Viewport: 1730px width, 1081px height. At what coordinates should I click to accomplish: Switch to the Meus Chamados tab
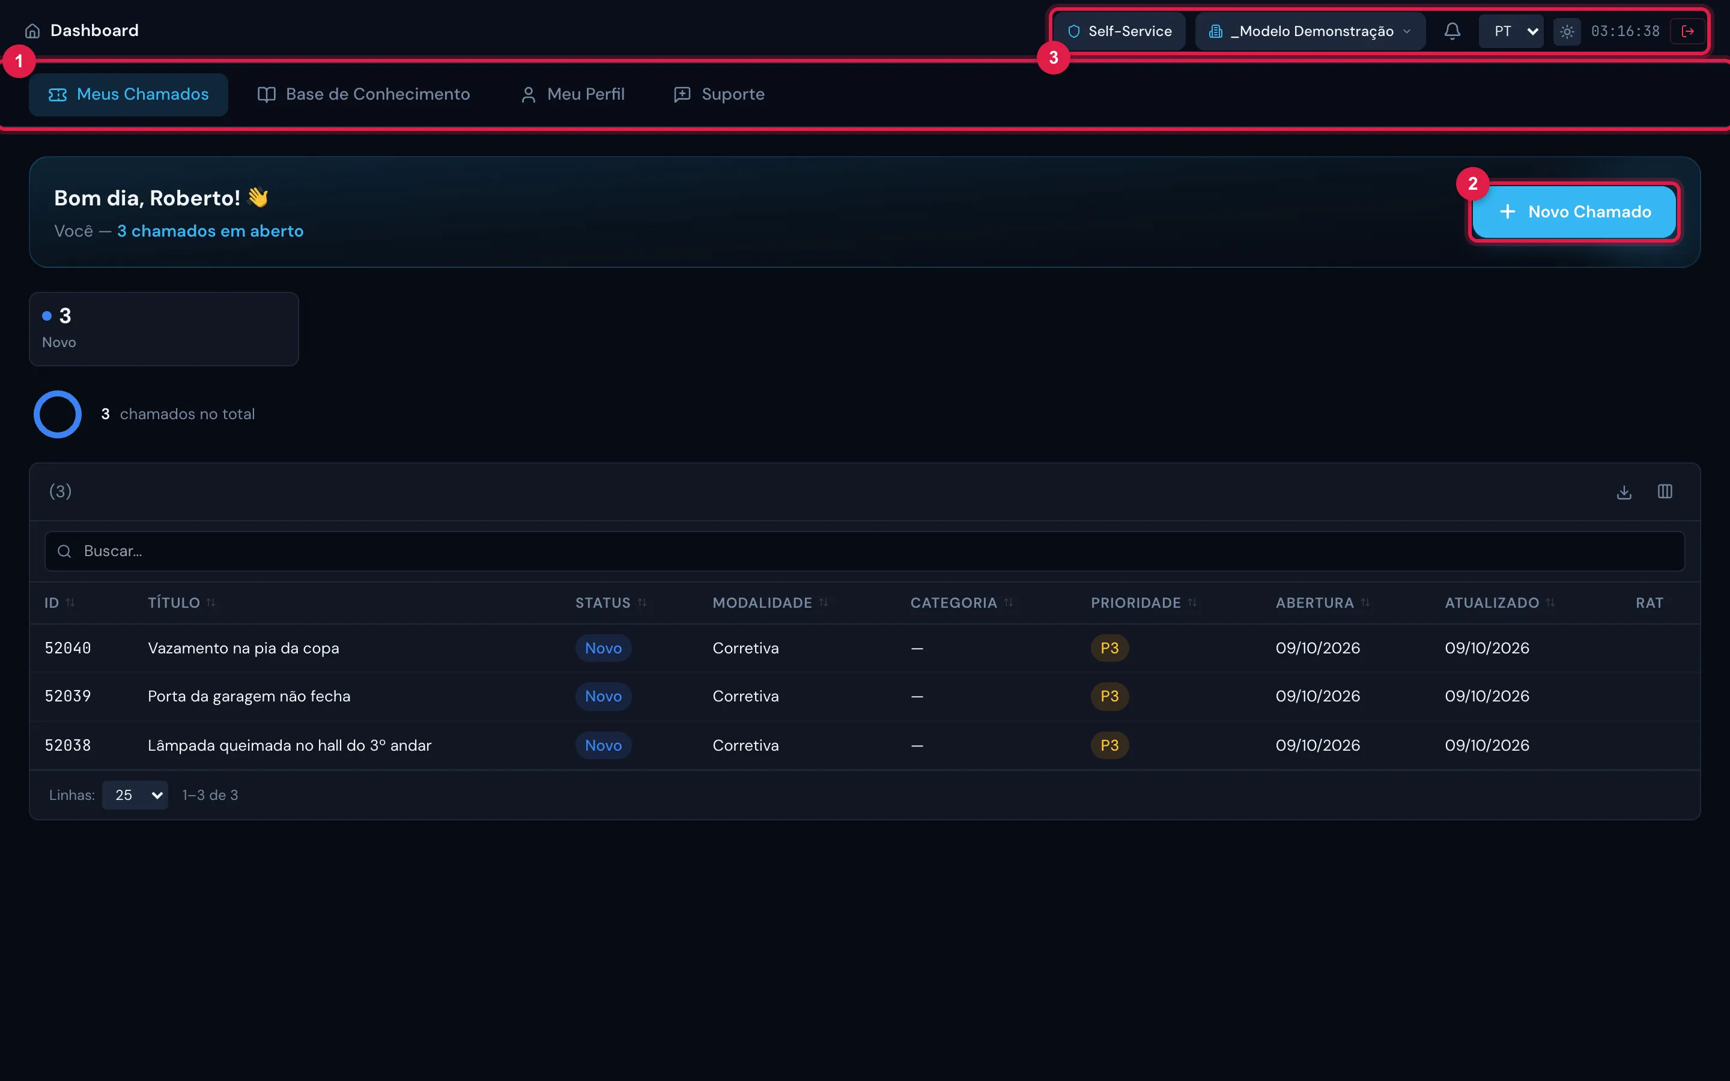point(129,94)
